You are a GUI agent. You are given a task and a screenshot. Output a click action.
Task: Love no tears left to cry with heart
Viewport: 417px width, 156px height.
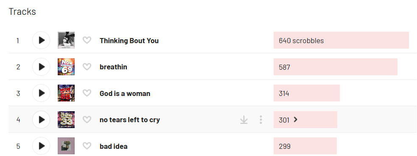point(87,120)
